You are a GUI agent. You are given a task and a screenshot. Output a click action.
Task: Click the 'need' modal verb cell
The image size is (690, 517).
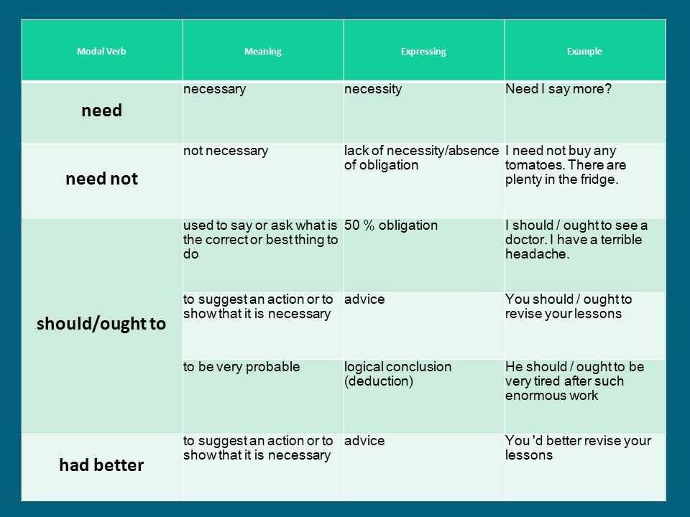pyautogui.click(x=101, y=111)
